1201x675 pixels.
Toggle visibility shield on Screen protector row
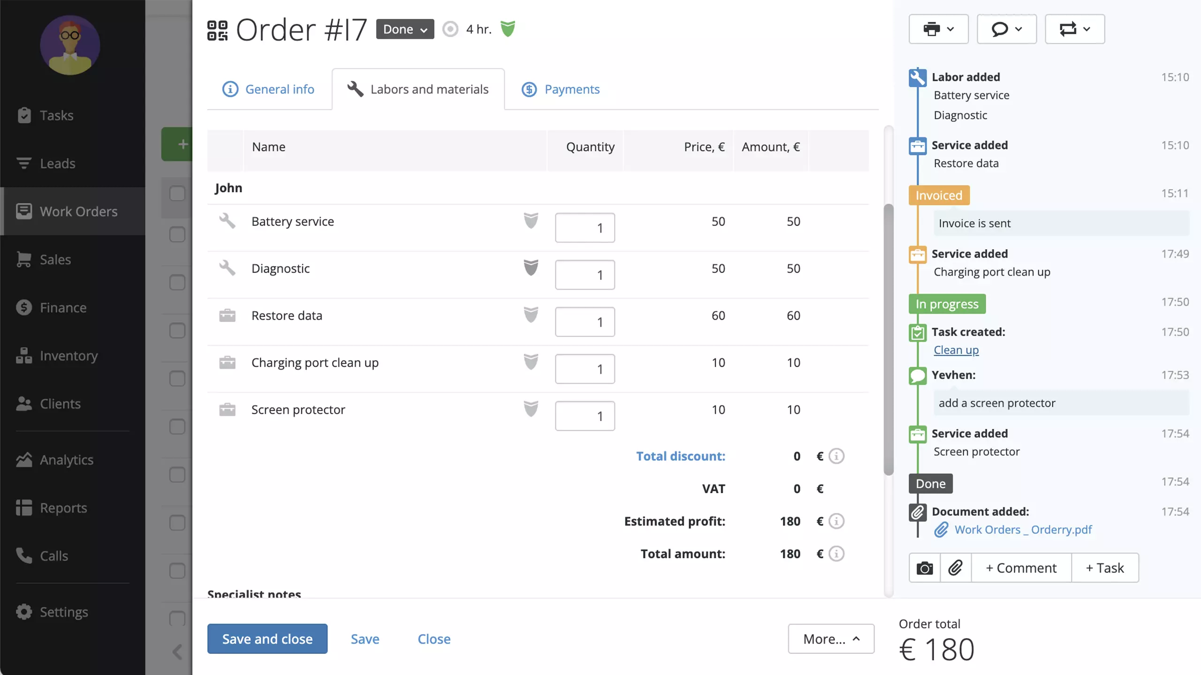(531, 409)
